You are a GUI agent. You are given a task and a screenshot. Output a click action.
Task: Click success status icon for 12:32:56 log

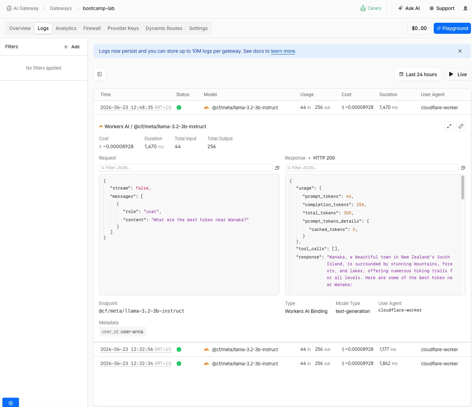[179, 349]
